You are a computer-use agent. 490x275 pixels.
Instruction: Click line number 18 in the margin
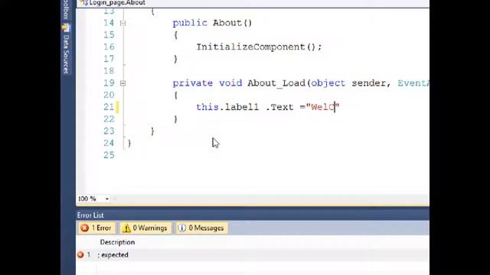(x=109, y=71)
